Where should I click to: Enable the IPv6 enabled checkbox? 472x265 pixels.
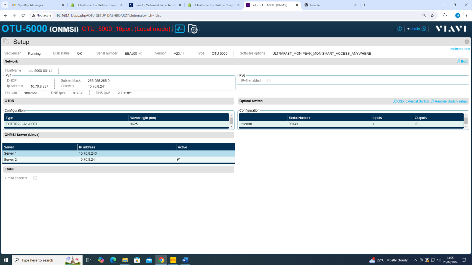click(269, 81)
